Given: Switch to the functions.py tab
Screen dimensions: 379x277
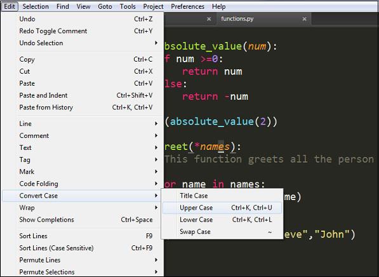Looking at the screenshot, I should tap(237, 18).
